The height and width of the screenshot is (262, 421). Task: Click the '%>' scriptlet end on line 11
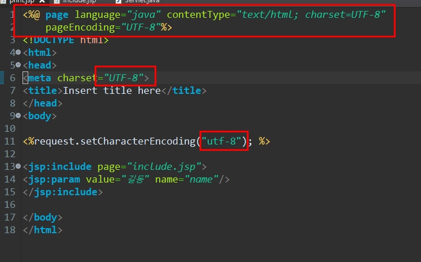click(265, 141)
